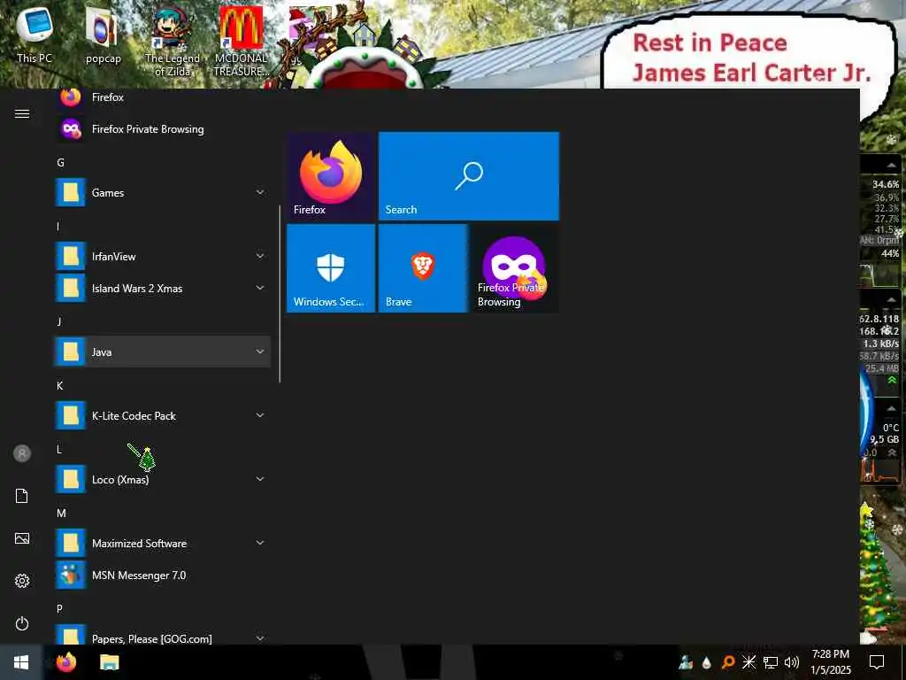Open Documents from Start sidebar

coord(22,496)
